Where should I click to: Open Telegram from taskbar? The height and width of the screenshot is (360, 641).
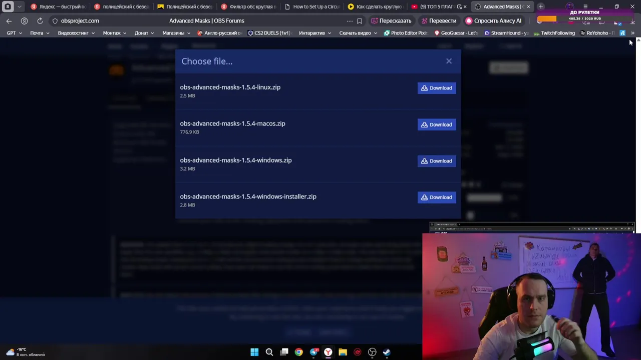313,352
